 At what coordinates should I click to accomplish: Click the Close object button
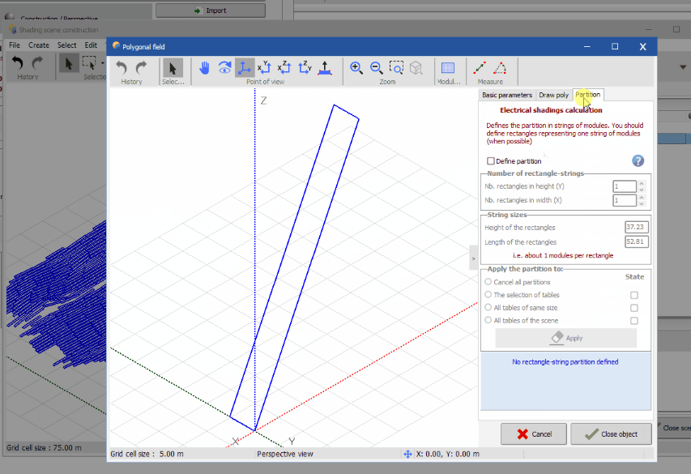point(611,433)
